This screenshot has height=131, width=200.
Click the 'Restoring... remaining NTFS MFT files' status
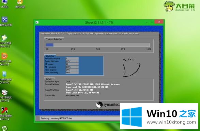(x=56, y=118)
